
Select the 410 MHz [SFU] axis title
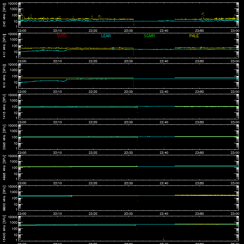tap(4, 45)
